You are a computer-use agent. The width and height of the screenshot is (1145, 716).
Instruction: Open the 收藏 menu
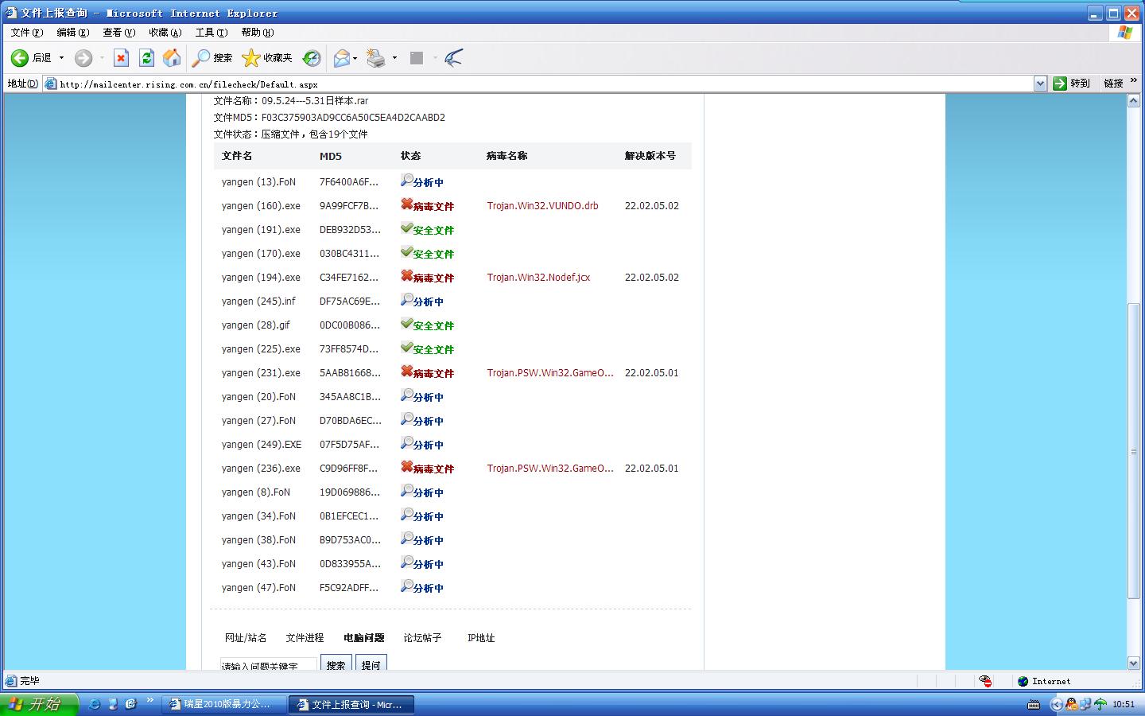pyautogui.click(x=165, y=33)
